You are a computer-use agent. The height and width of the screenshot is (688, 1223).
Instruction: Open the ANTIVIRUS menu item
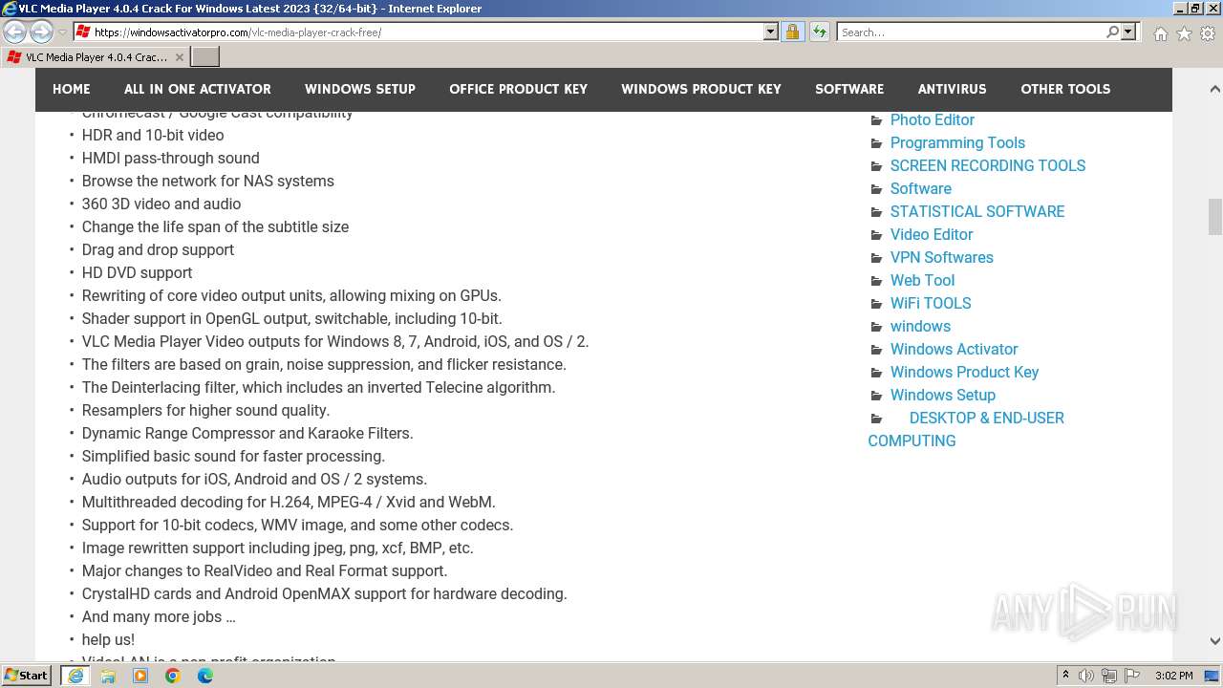pyautogui.click(x=953, y=89)
